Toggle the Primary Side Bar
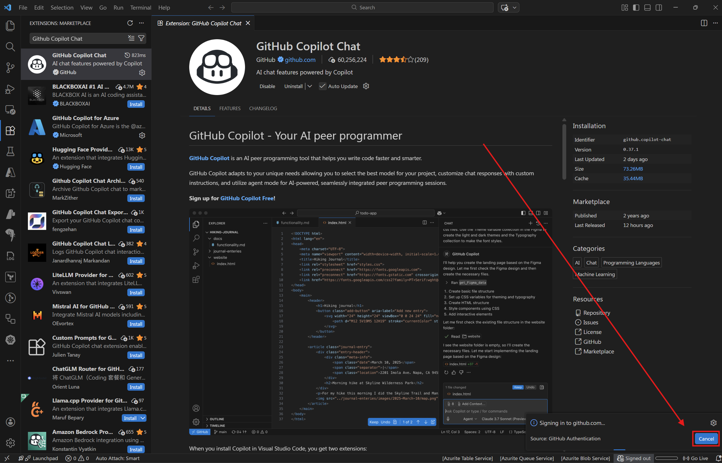Screen dimensions: 722x463 point(636,8)
